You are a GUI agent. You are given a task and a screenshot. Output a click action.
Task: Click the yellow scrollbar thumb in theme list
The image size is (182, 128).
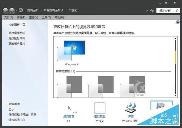[175, 57]
